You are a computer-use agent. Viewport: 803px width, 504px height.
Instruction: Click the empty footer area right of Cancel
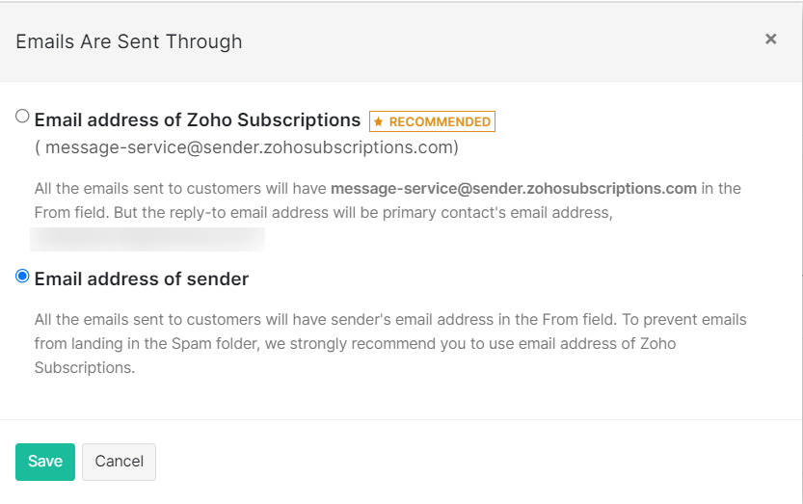(x=482, y=462)
